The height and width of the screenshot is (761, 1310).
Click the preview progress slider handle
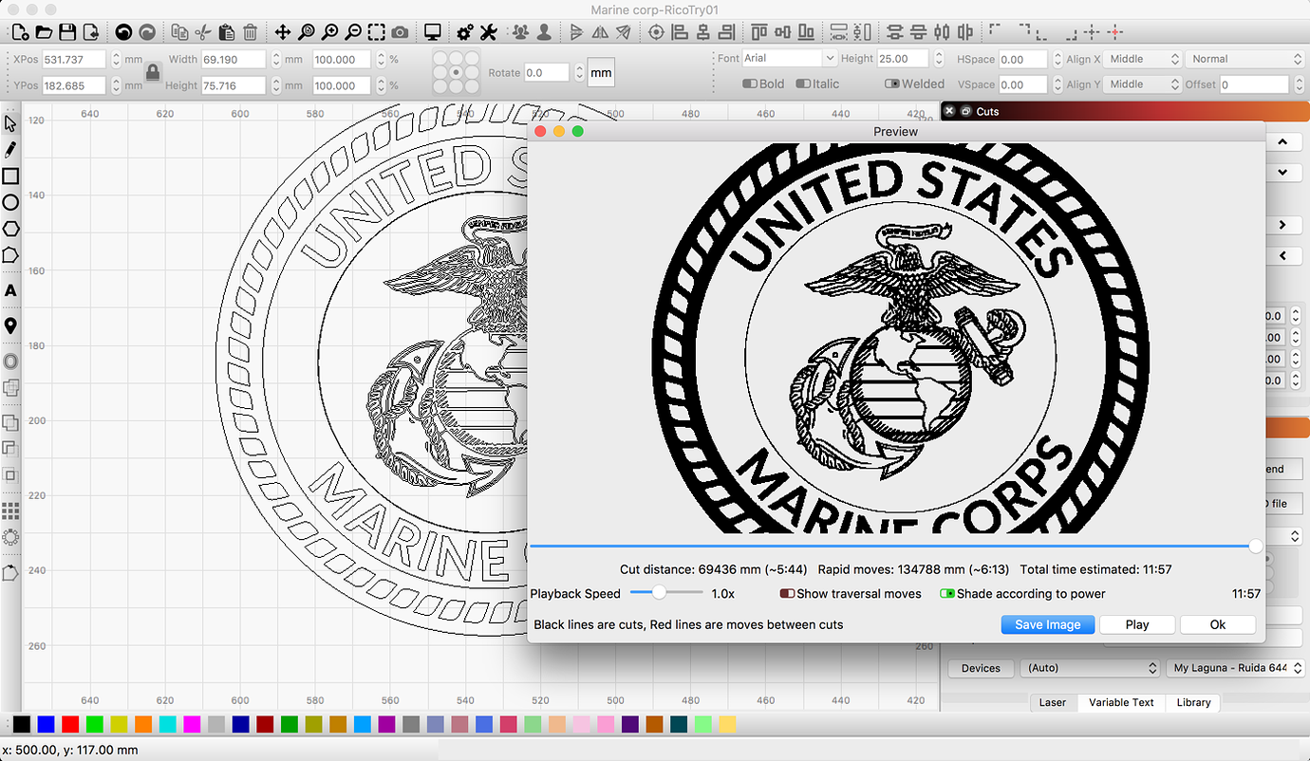(x=1256, y=546)
